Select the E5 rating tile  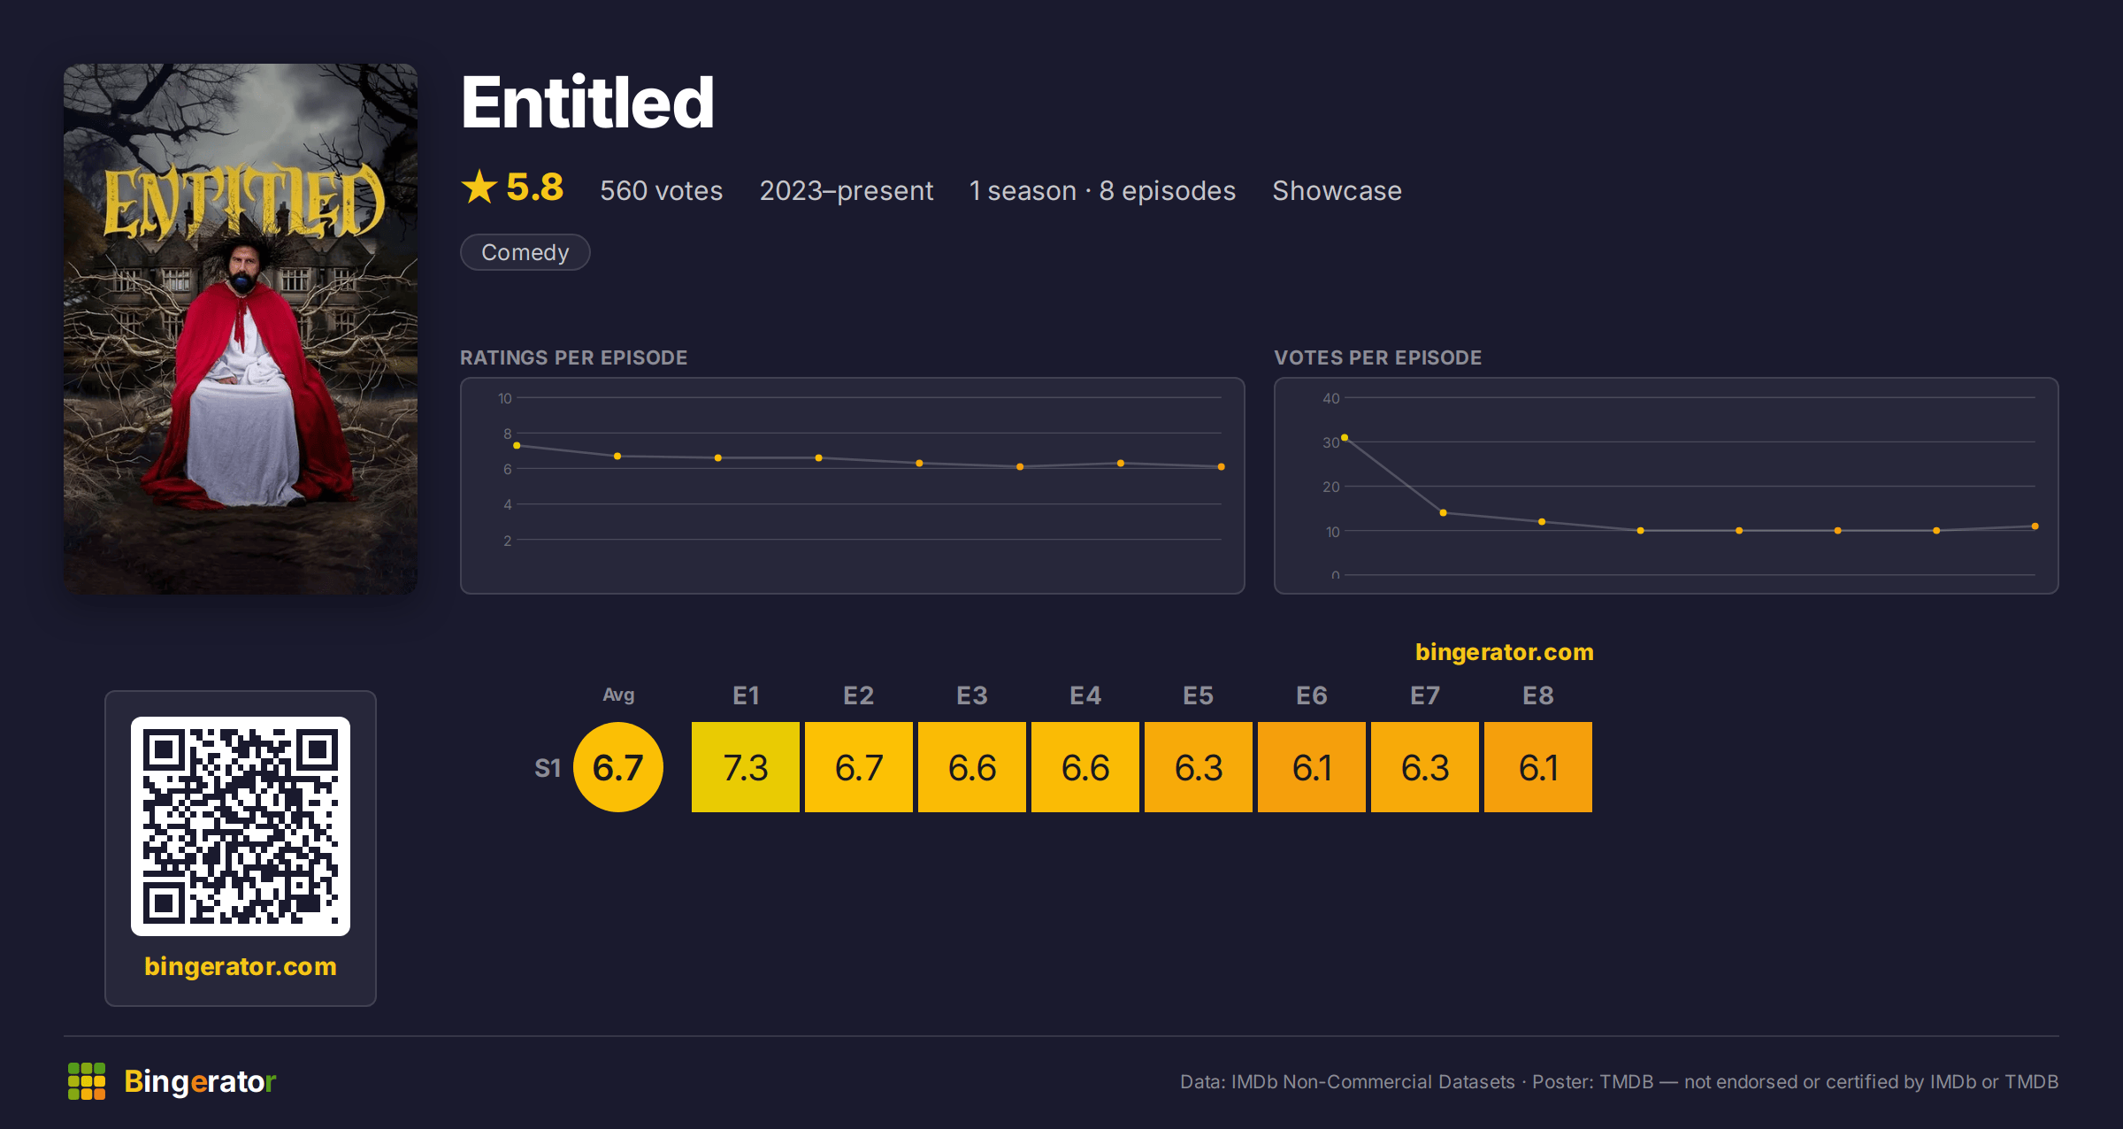(x=1199, y=767)
